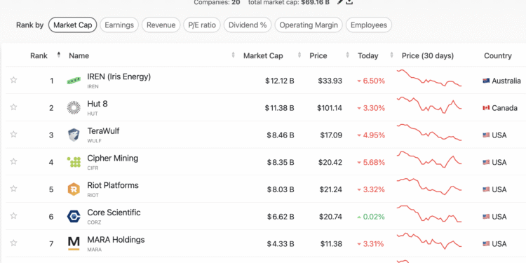The width and height of the screenshot is (526, 263).
Task: Click the USA flag in Cipher Mining row
Action: (x=486, y=163)
